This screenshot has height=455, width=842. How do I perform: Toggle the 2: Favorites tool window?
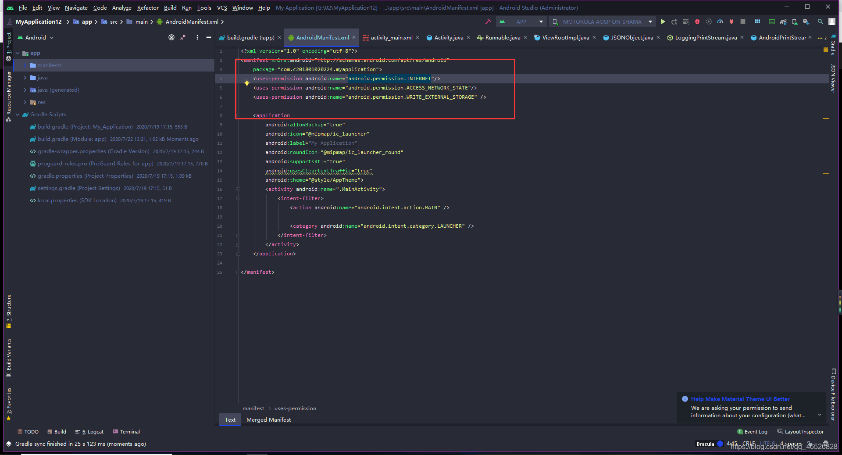(9, 404)
